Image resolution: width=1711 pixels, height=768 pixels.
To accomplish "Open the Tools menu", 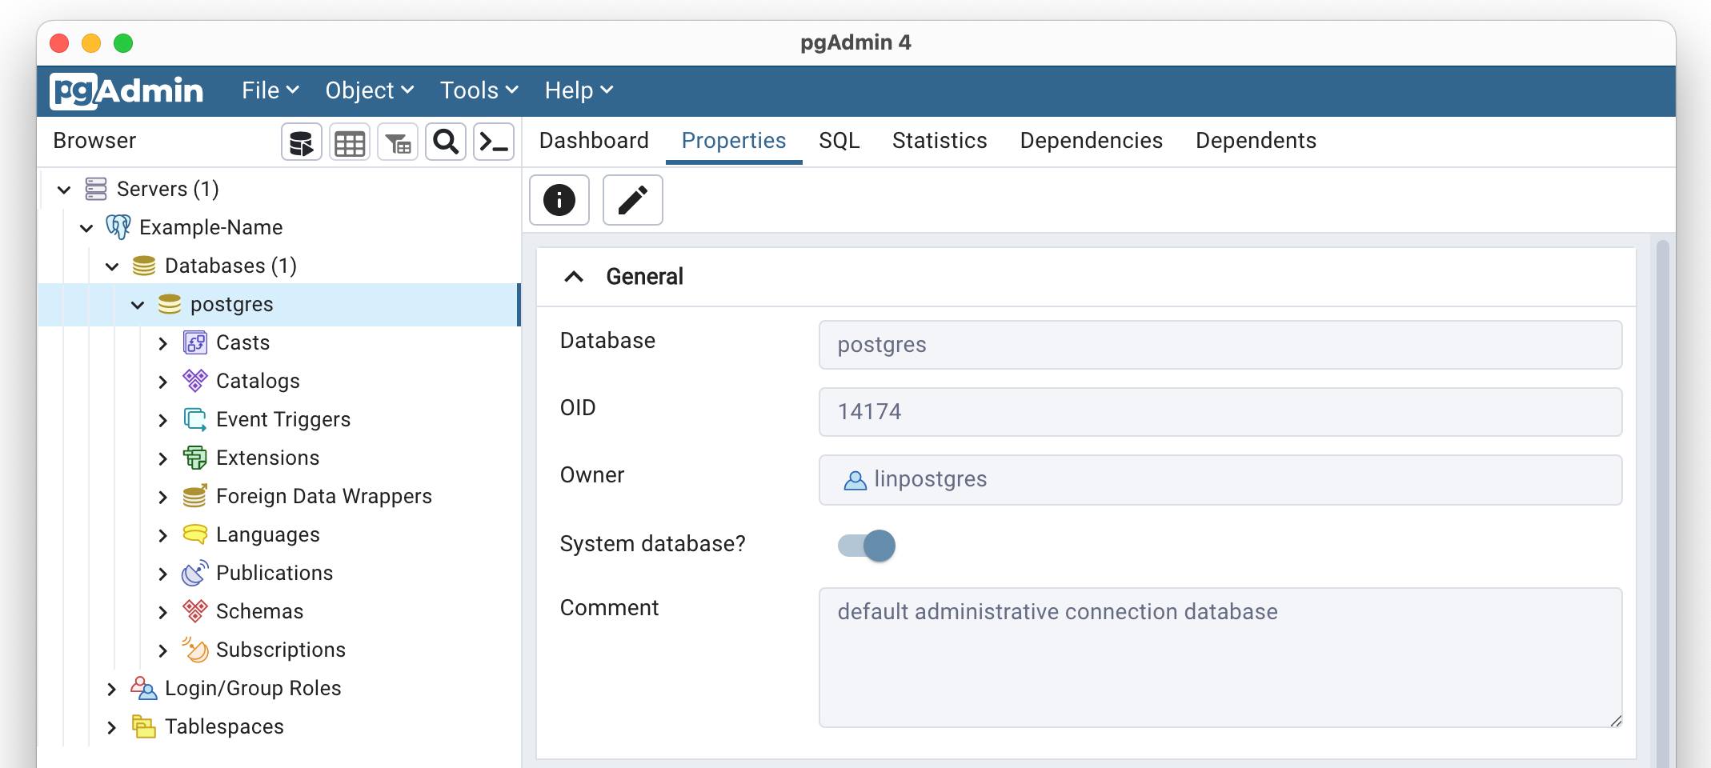I will 477,90.
